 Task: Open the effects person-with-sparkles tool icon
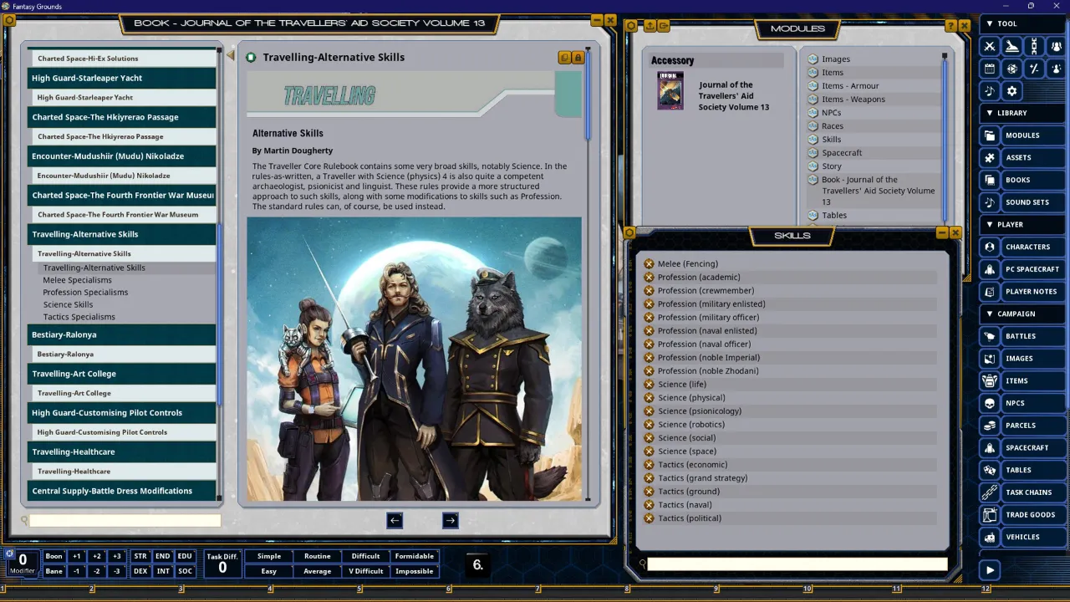[1057, 69]
